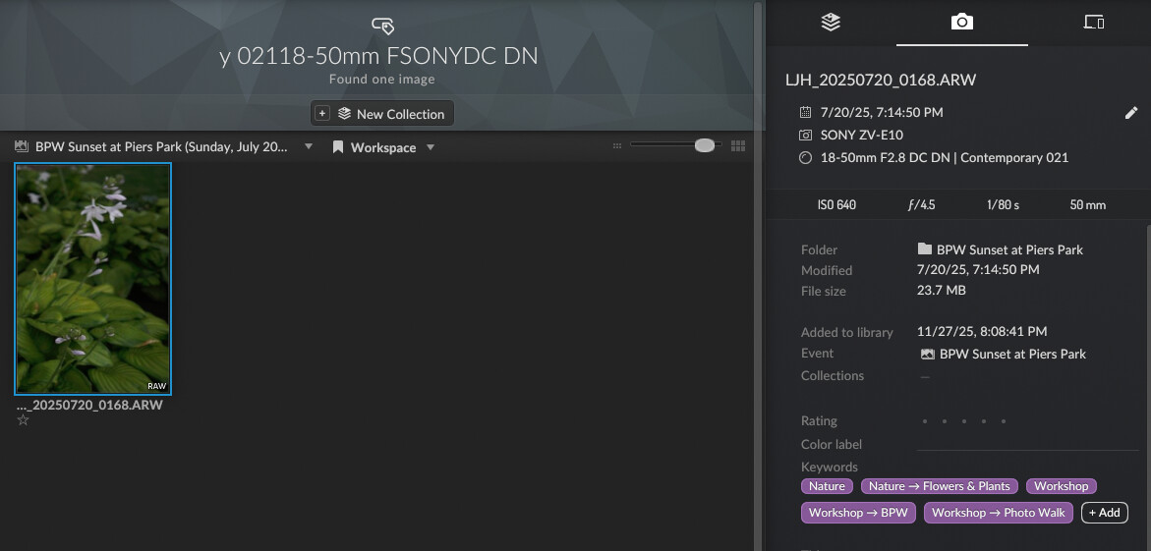Click the BPW Sunset at Piers Park event link
Screen dimensions: 1151x551
tap(1012, 354)
